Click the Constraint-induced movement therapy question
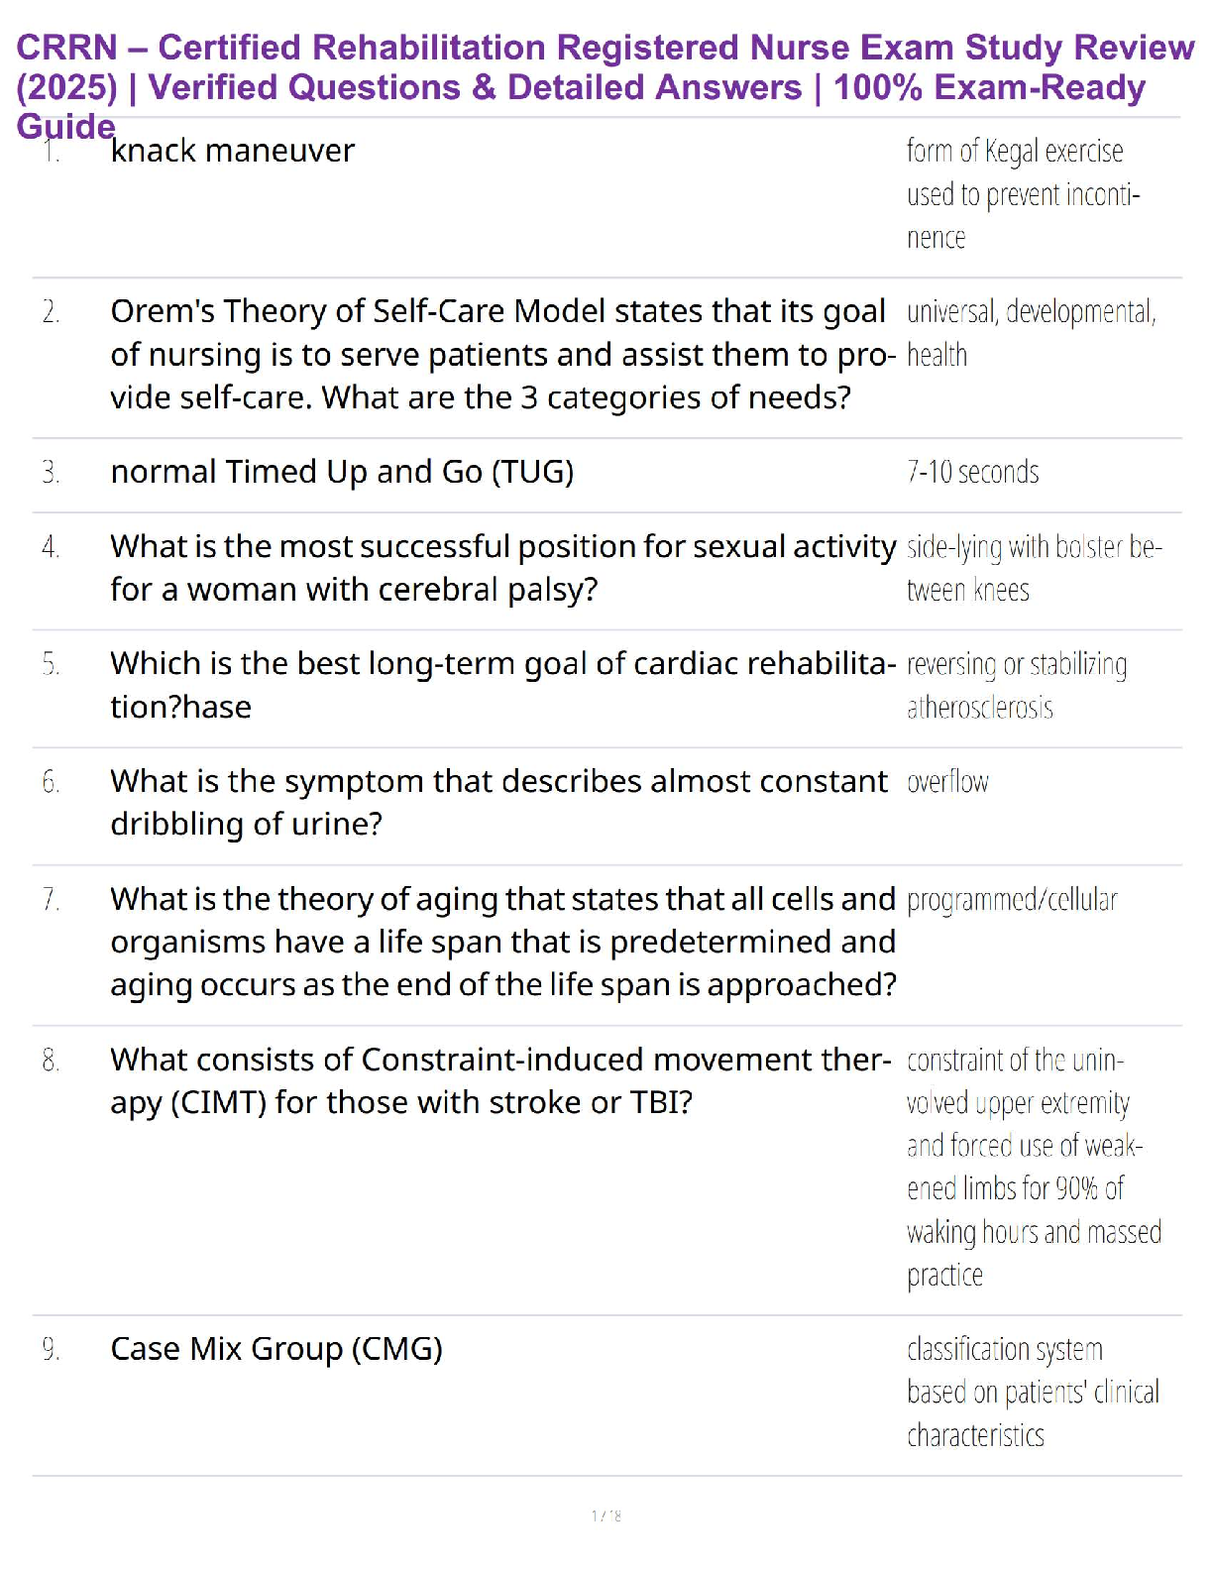This screenshot has width=1213, height=1570. pyautogui.click(x=500, y=1080)
